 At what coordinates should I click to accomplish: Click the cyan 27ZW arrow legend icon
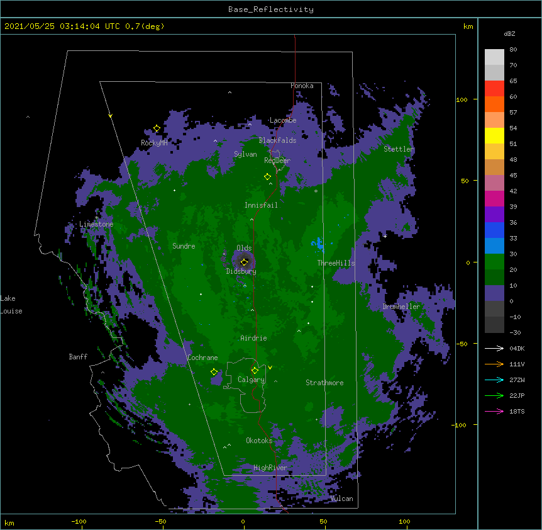[x=494, y=380]
